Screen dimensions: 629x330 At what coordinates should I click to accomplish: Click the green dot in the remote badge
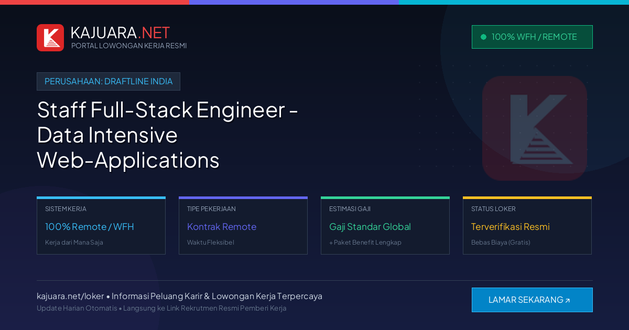pos(483,37)
